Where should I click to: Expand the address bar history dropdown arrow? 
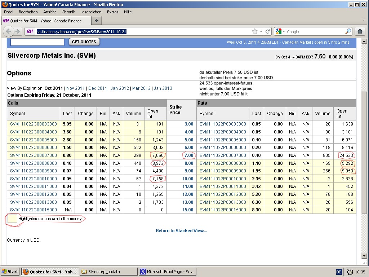click(261, 32)
